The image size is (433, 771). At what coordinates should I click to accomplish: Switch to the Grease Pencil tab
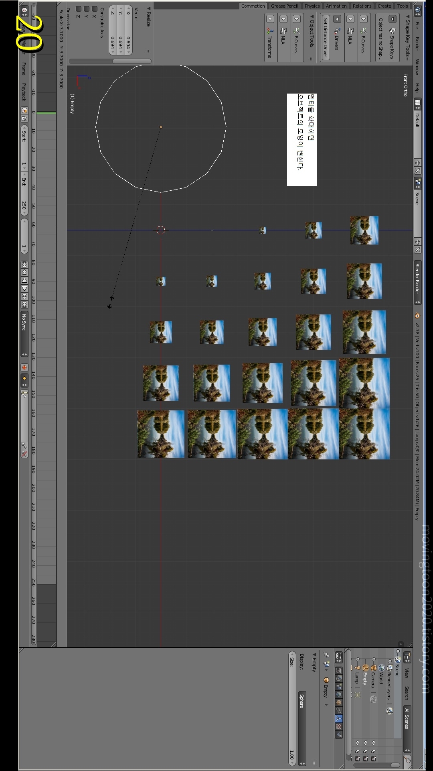[284, 6]
